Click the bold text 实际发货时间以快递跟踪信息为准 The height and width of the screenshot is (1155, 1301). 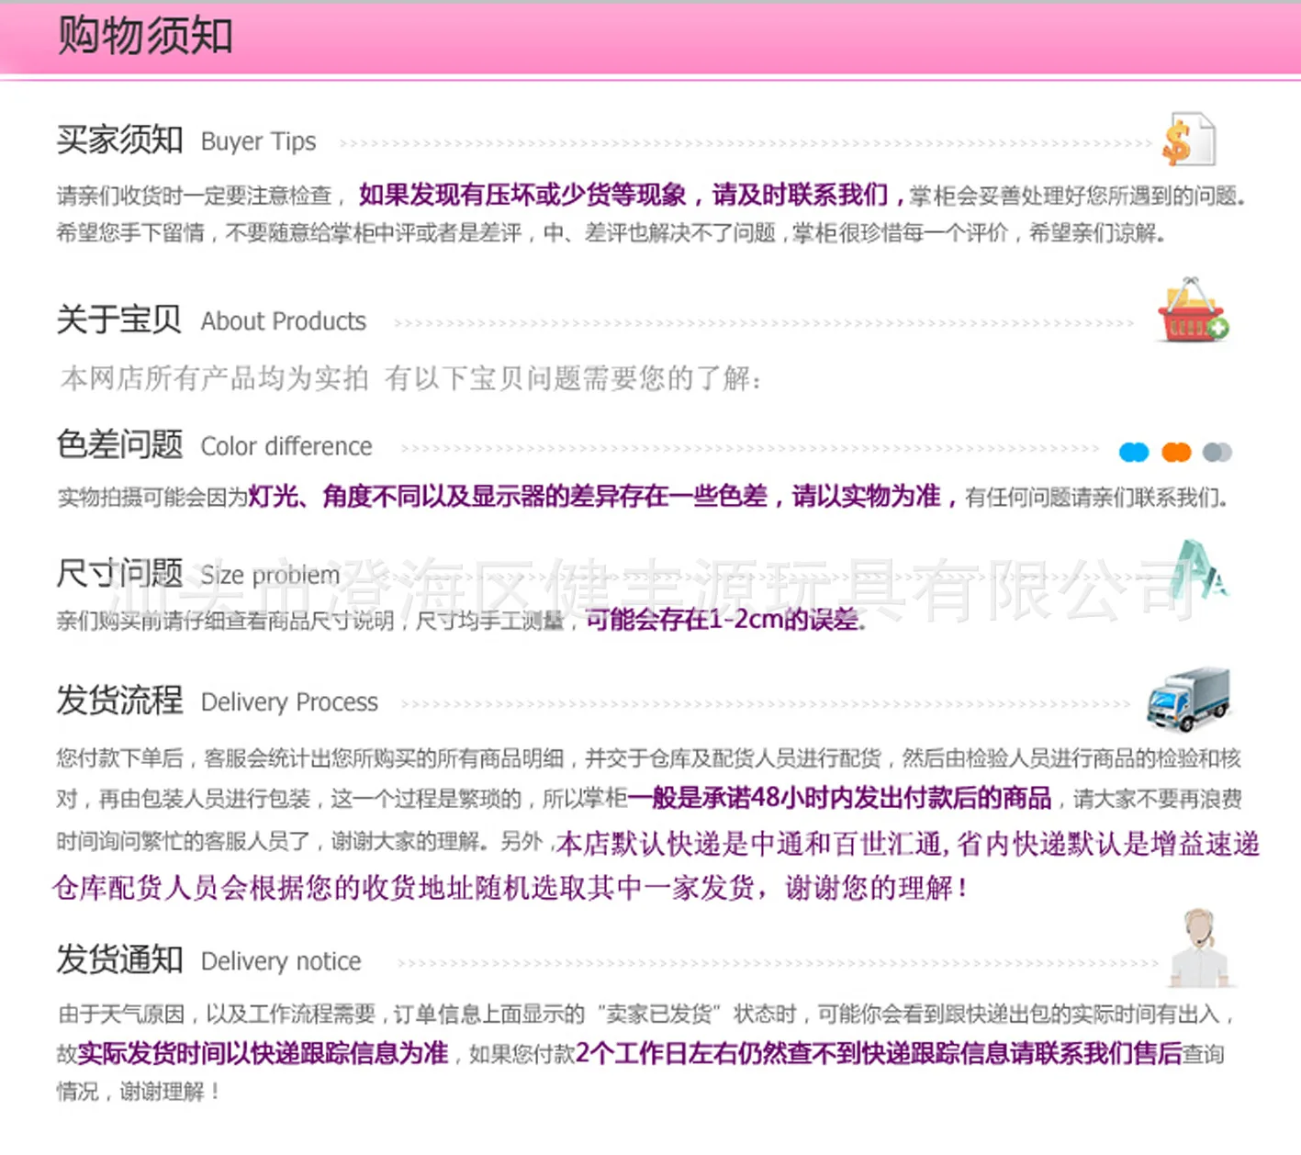tap(263, 1052)
